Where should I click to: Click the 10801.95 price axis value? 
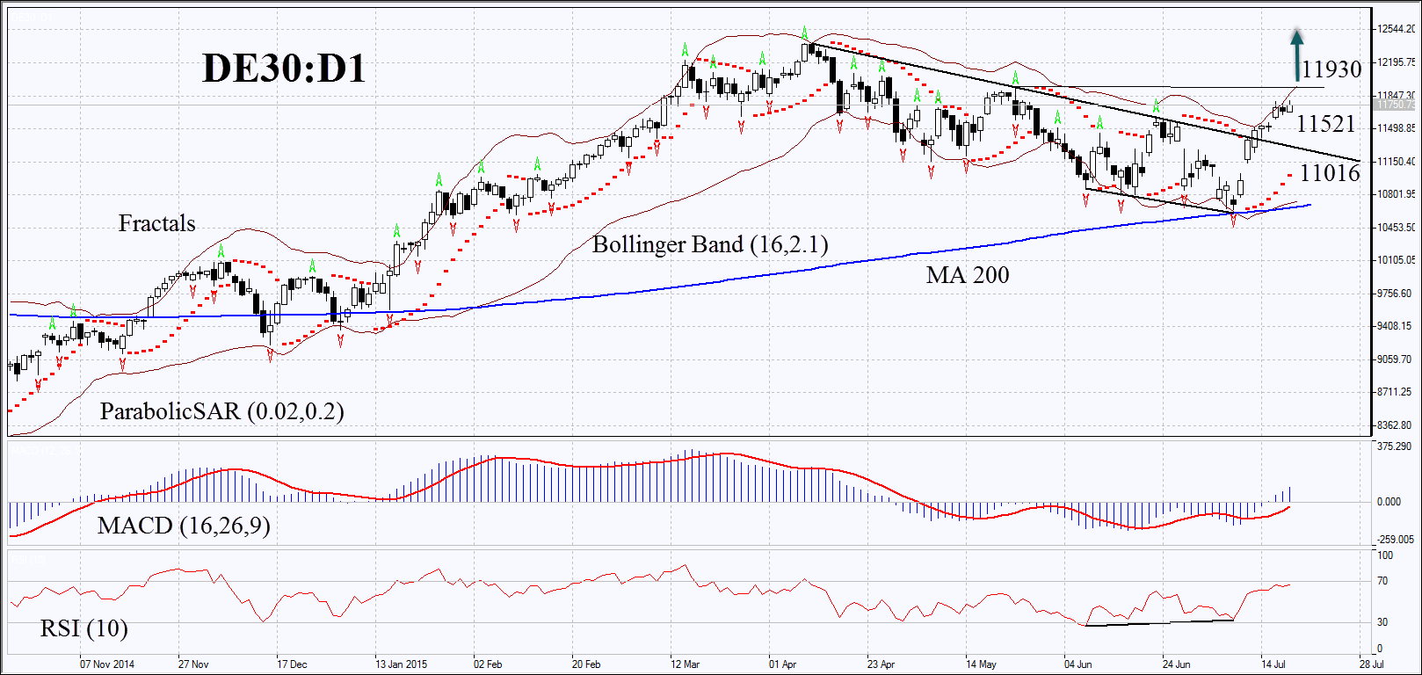pyautogui.click(x=1397, y=194)
